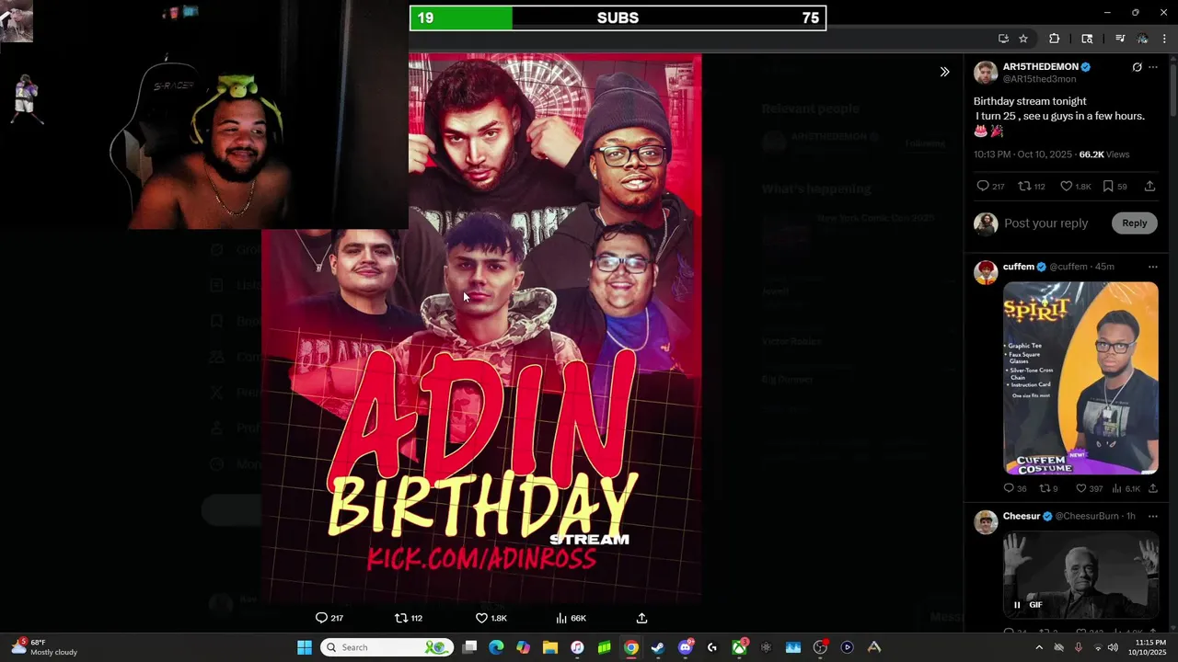Open the Chrome extensions puzzle icon
Screen dimensions: 1178x662
click(1055, 39)
